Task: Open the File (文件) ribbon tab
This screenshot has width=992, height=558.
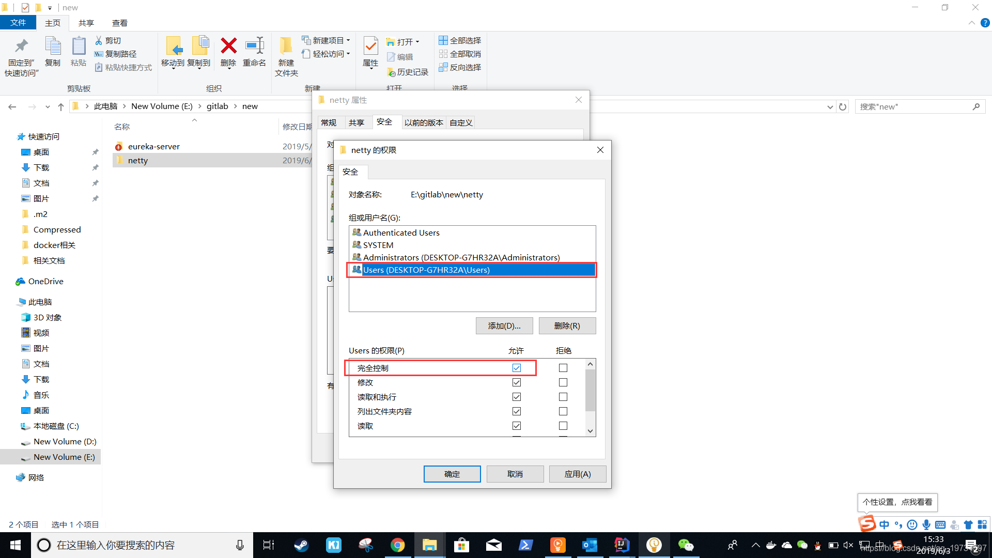Action: click(x=18, y=23)
